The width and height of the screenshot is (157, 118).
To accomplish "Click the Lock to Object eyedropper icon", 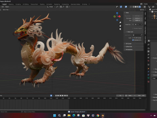I will coord(141,35).
